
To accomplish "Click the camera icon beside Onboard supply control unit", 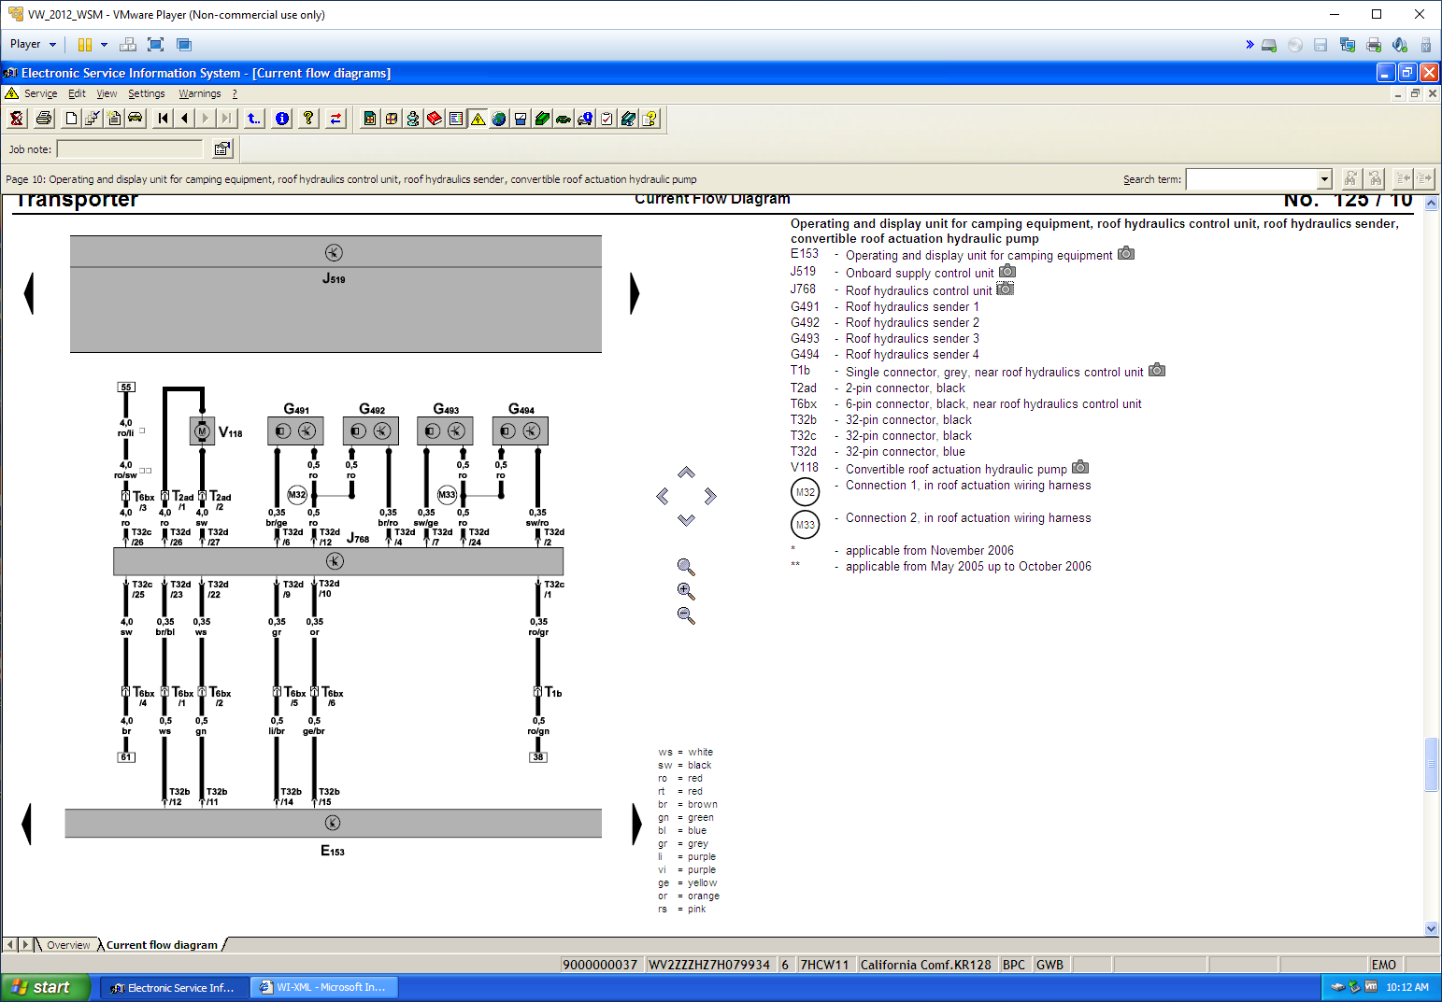I will [1007, 272].
